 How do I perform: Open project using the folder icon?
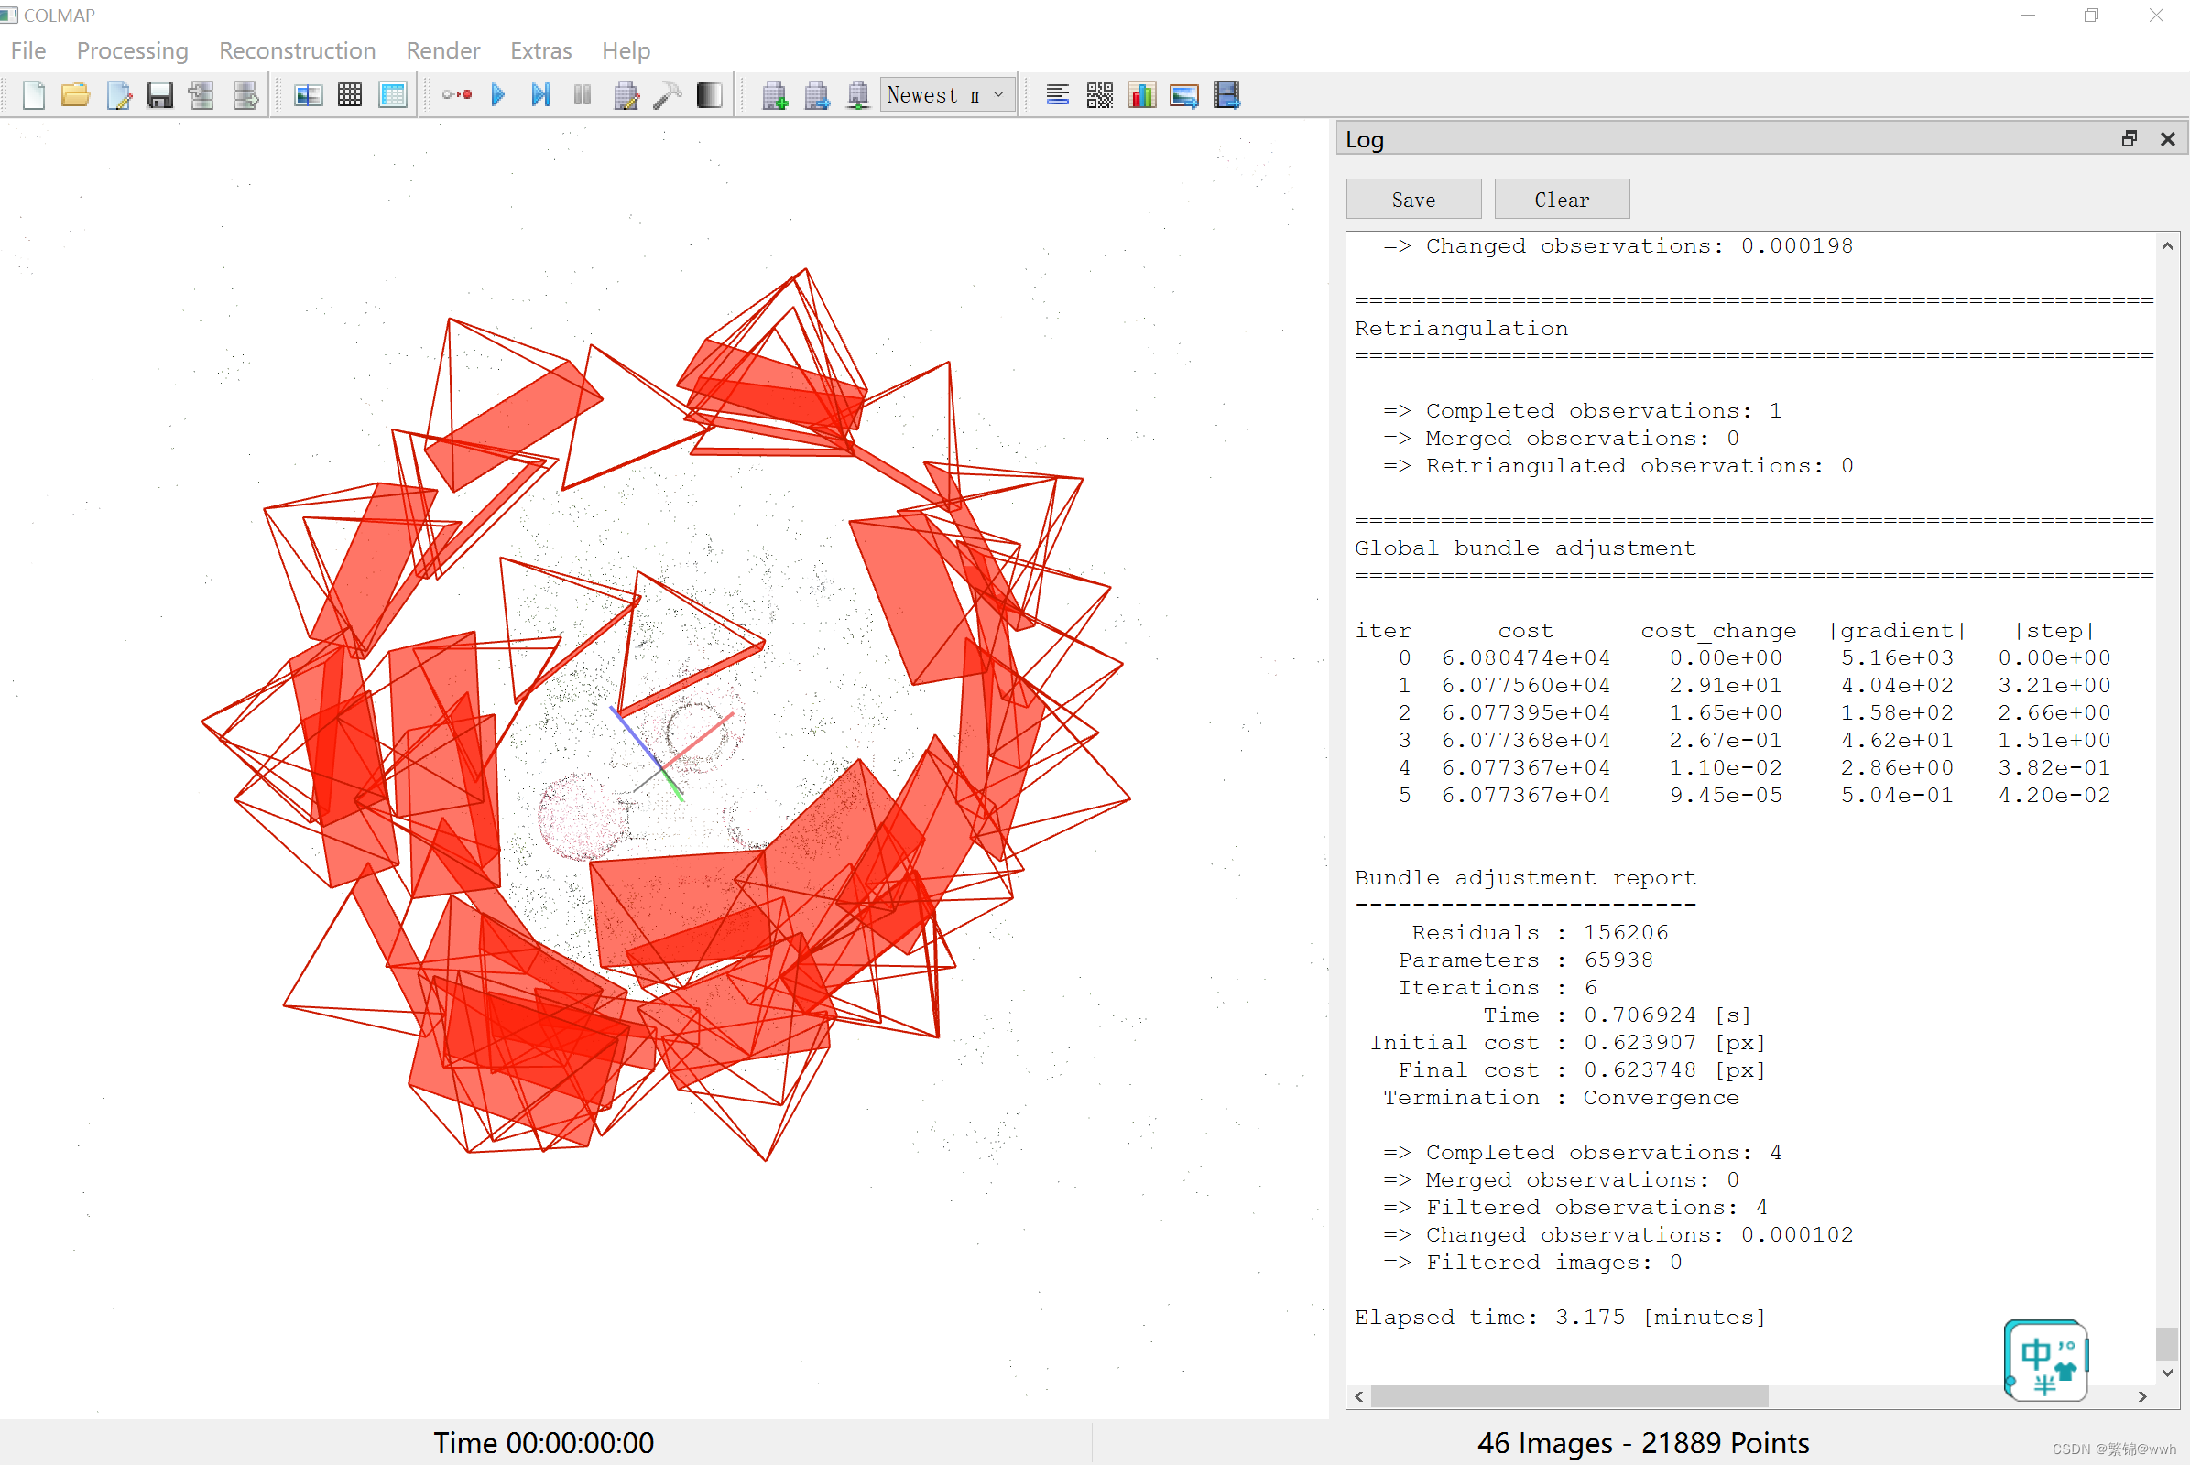click(75, 95)
